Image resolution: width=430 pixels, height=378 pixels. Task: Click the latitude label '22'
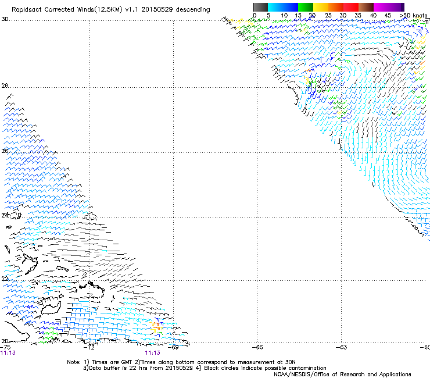pos(5,279)
